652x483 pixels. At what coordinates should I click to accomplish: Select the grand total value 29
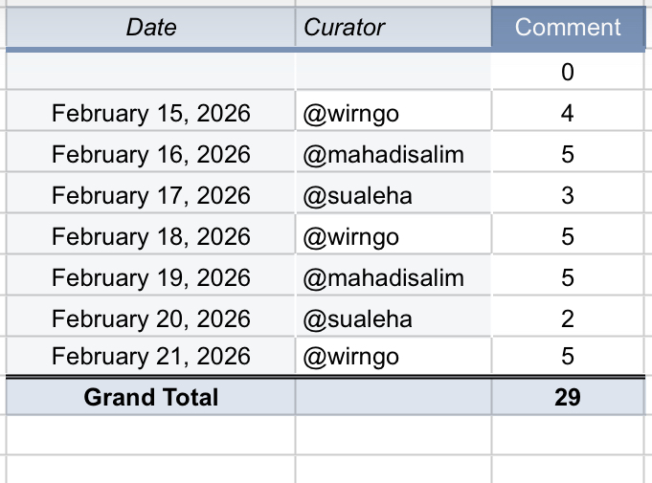tap(568, 397)
